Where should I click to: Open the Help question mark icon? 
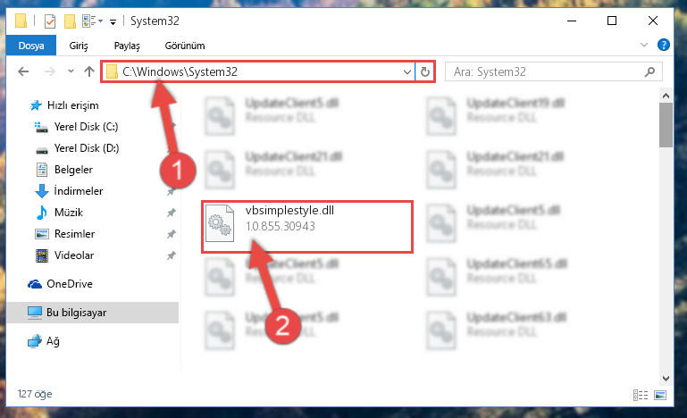coord(664,45)
